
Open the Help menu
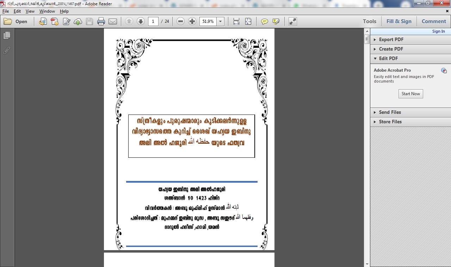click(x=64, y=11)
